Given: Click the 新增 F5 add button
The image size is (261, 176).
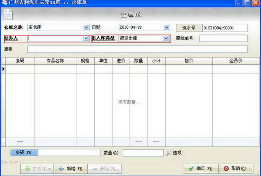Looking at the screenshot, I should pyautogui.click(x=71, y=169).
